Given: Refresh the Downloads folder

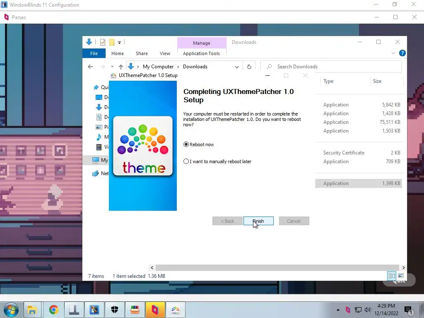Looking at the screenshot, I should pos(249,67).
